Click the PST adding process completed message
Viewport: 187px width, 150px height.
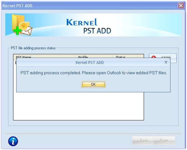coord(94,73)
